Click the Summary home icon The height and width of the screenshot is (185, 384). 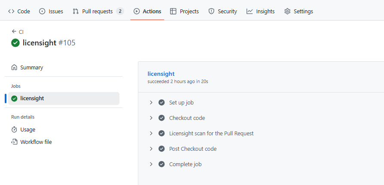pos(14,67)
